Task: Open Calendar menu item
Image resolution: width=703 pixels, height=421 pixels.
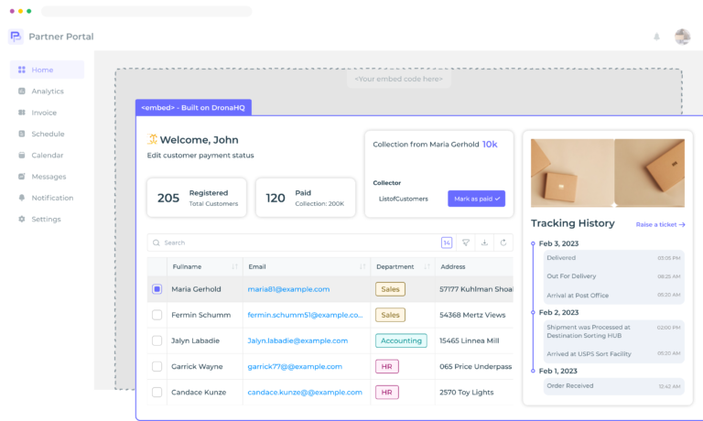Action: pos(47,155)
